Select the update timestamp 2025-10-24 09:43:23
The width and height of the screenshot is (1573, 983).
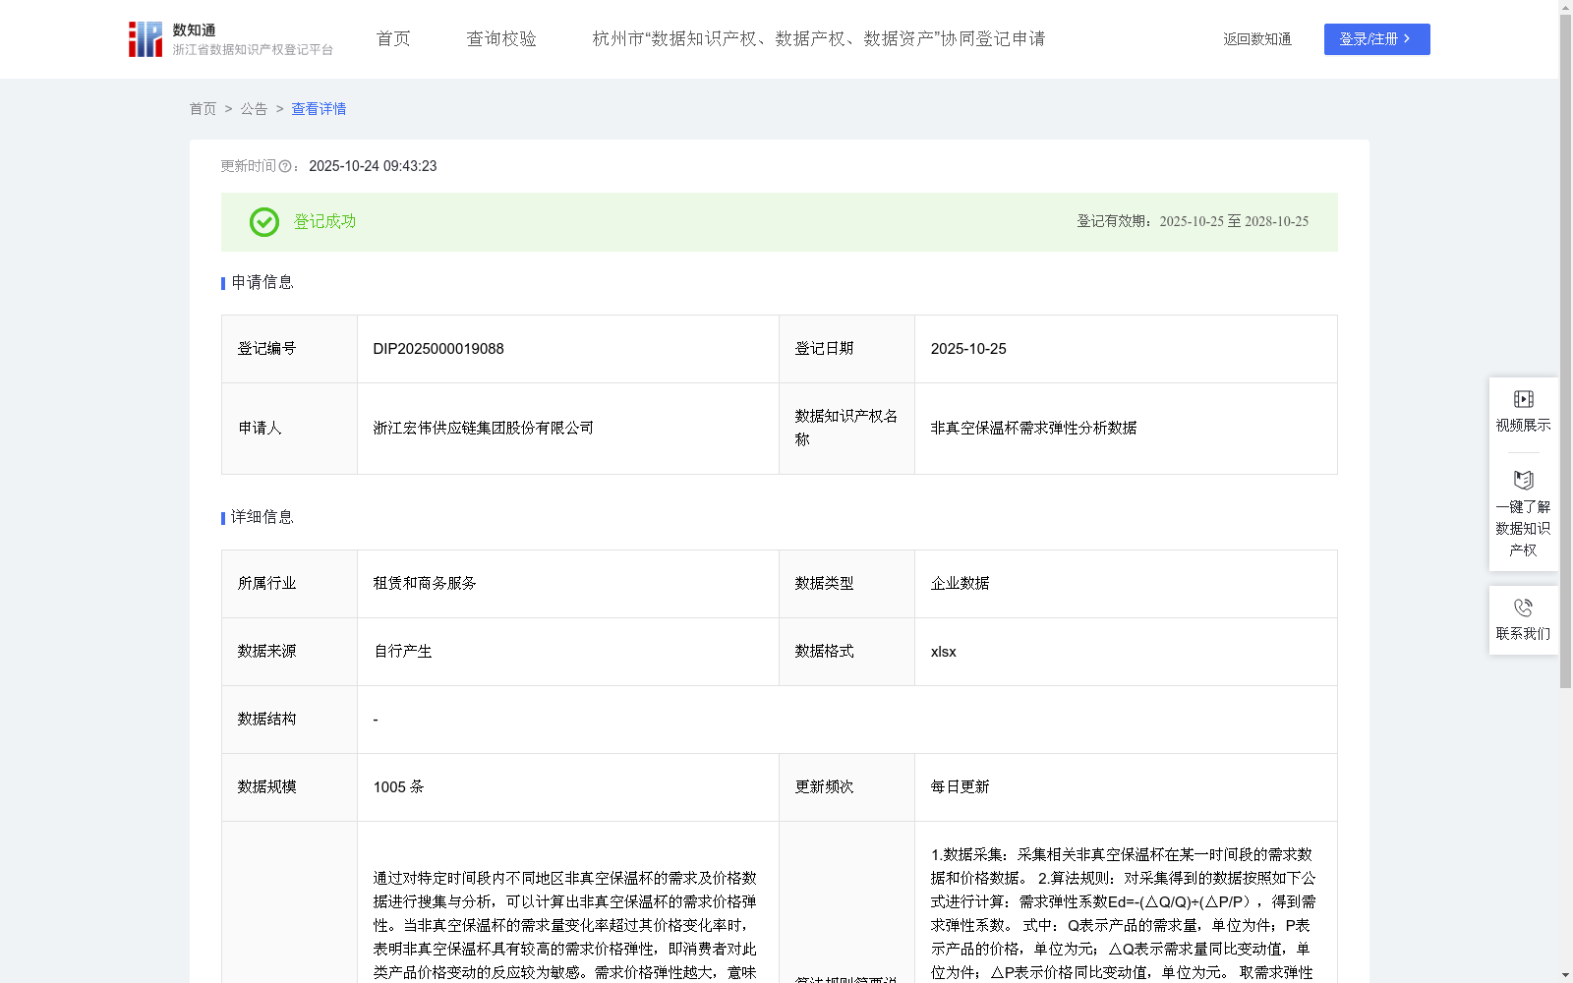tap(373, 167)
